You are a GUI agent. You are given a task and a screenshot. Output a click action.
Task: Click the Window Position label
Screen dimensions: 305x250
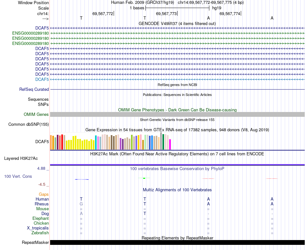tap(33, 3)
